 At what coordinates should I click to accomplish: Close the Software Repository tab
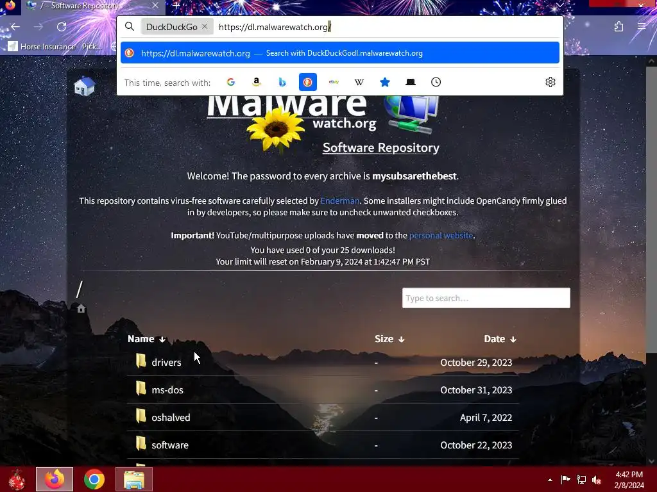tap(155, 5)
